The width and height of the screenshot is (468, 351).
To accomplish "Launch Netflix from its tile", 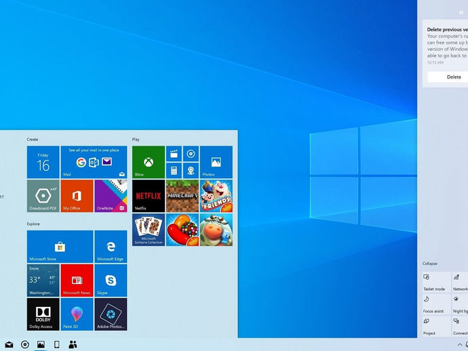I will [149, 196].
